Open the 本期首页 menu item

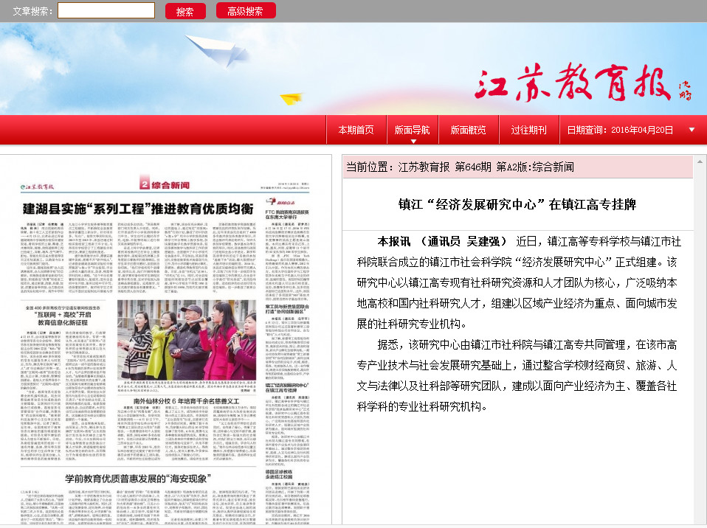pyautogui.click(x=356, y=130)
